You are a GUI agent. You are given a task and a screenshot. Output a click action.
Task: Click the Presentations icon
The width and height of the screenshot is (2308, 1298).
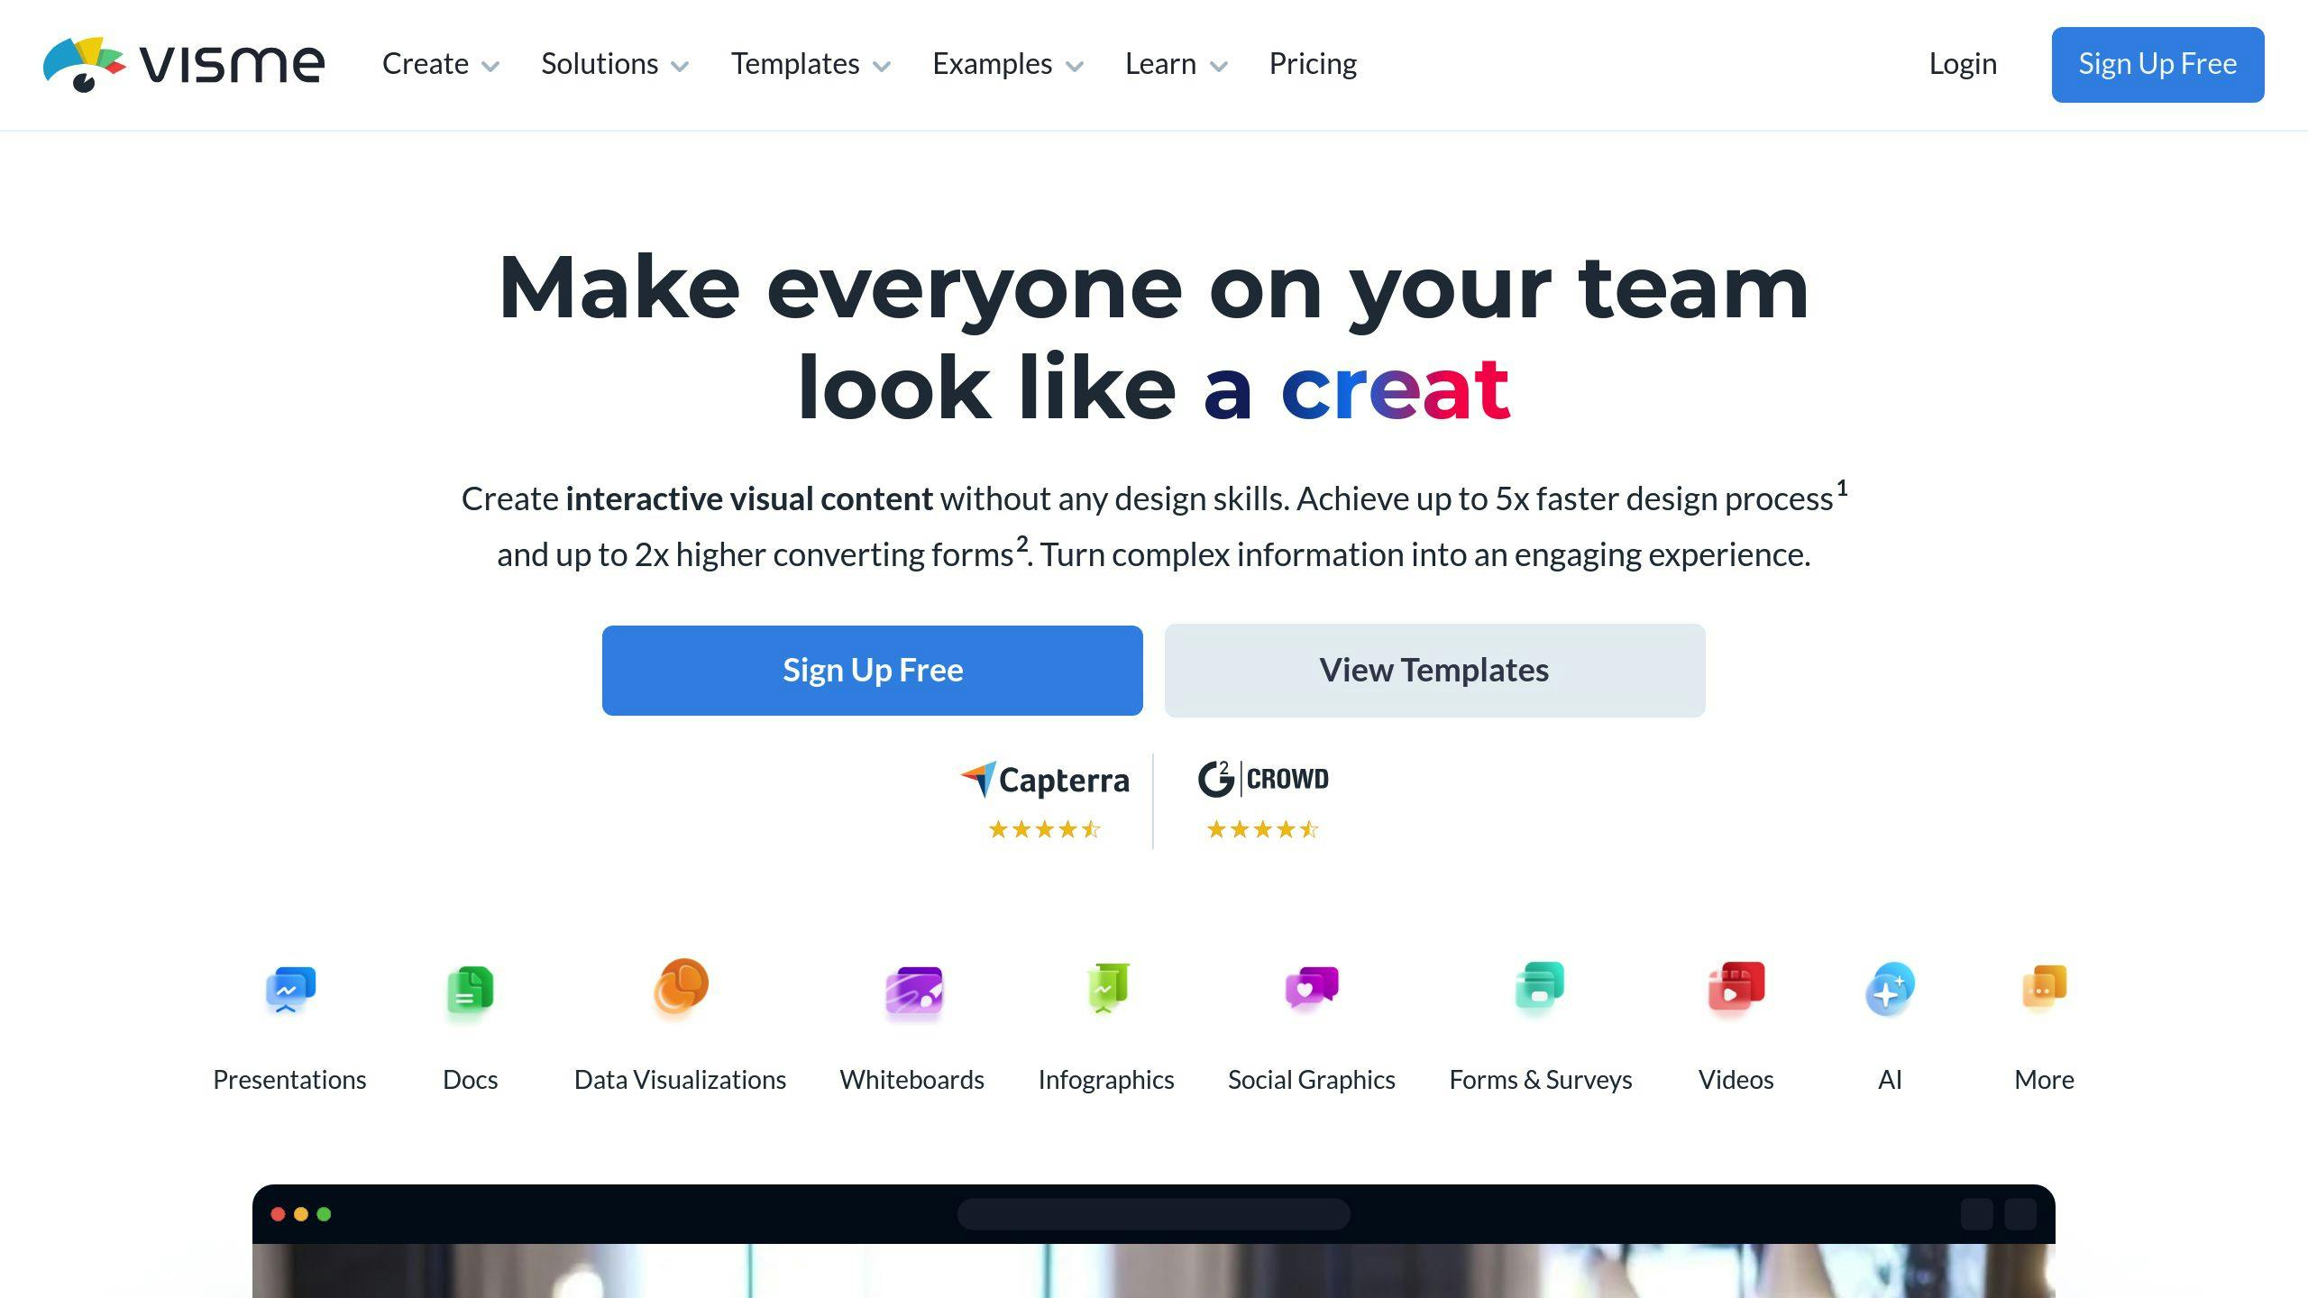pyautogui.click(x=288, y=991)
